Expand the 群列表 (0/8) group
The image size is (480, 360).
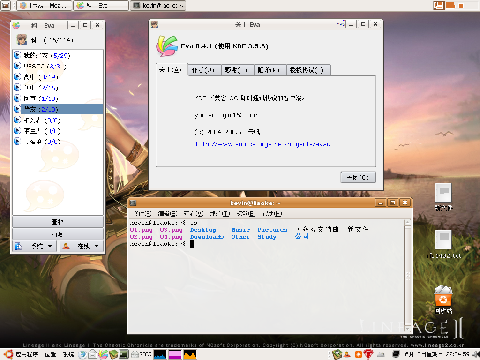pyautogui.click(x=17, y=120)
